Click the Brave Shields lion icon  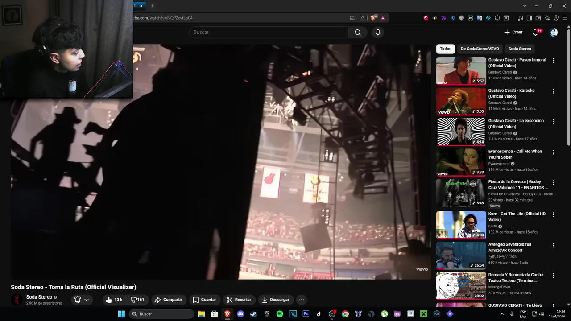coord(373,18)
